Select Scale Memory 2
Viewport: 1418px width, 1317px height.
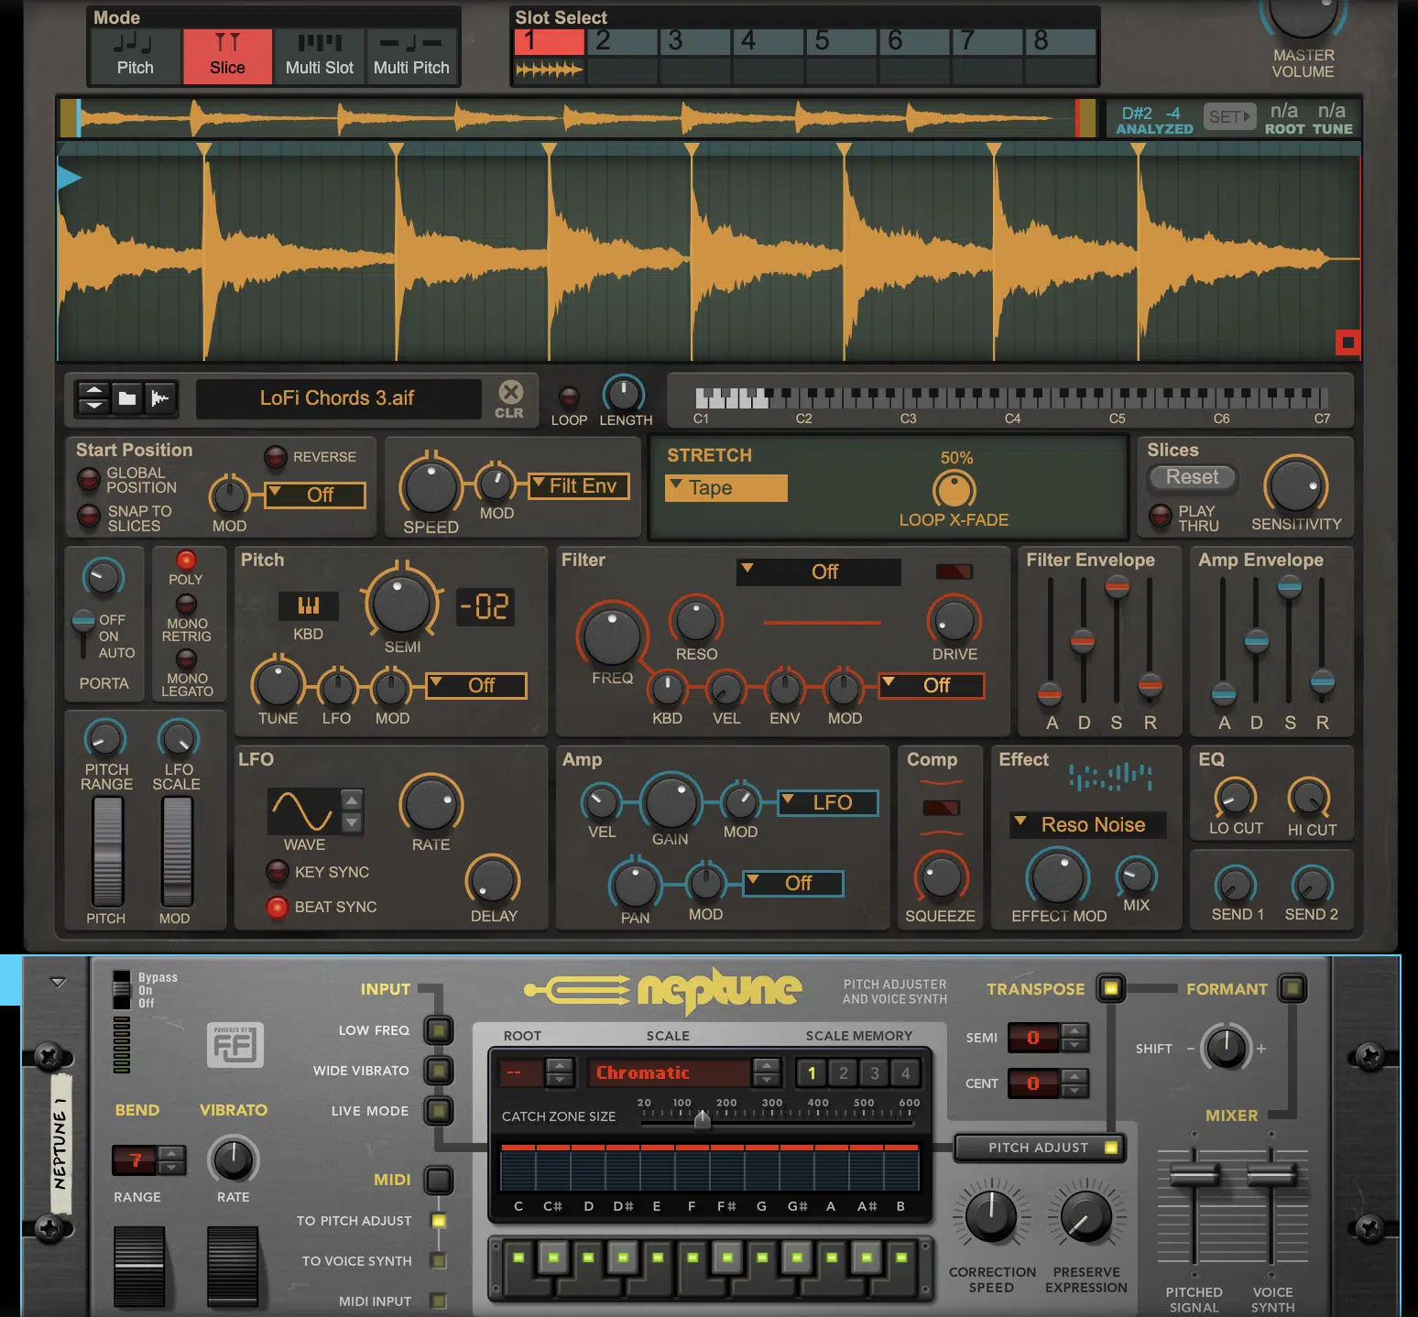click(843, 1072)
